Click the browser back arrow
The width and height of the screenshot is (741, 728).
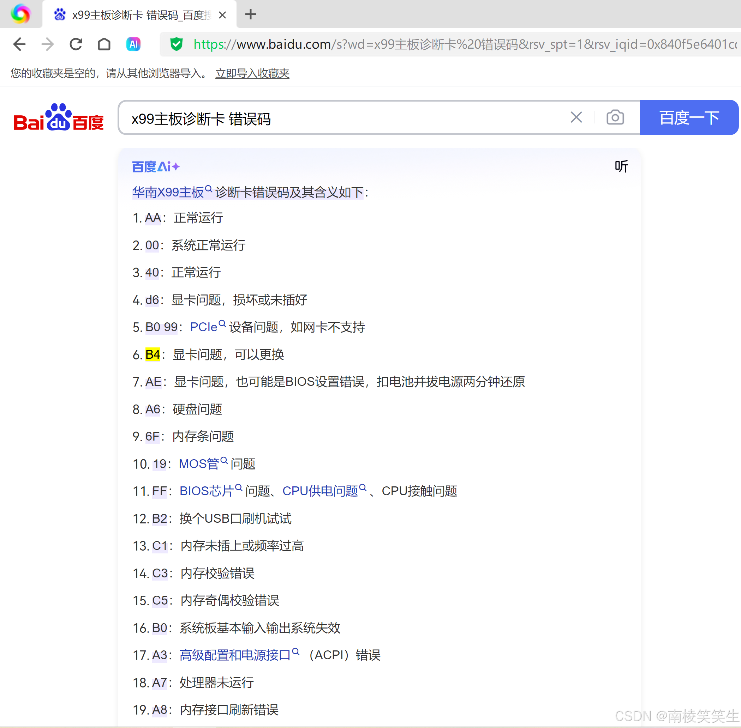[x=19, y=44]
